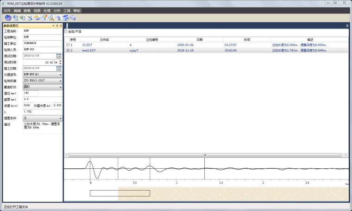Open calendar picker for 施工日期
The height and width of the screenshot is (211, 352).
click(59, 68)
